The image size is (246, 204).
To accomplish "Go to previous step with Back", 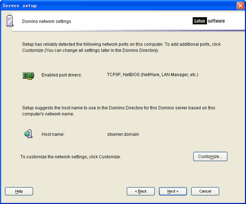I will 141,191.
